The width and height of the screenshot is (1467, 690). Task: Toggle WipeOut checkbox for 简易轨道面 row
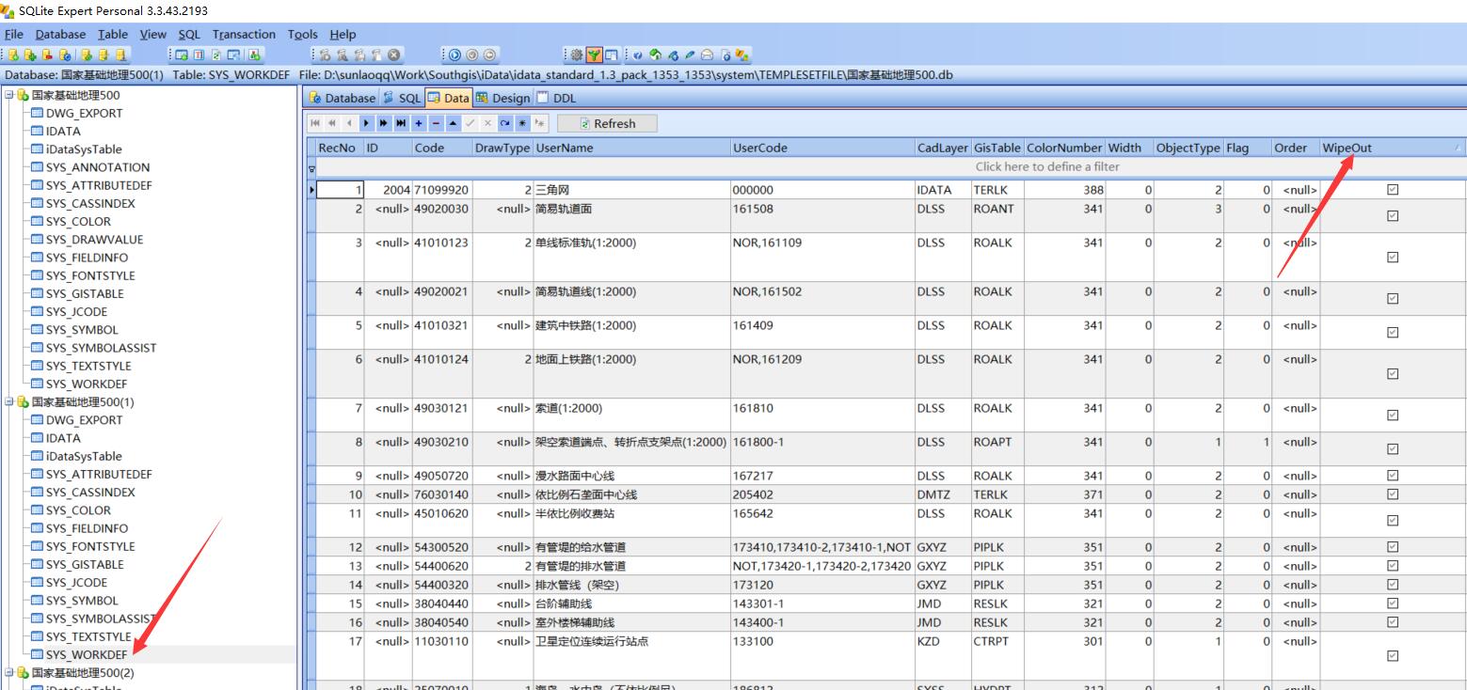(1393, 215)
